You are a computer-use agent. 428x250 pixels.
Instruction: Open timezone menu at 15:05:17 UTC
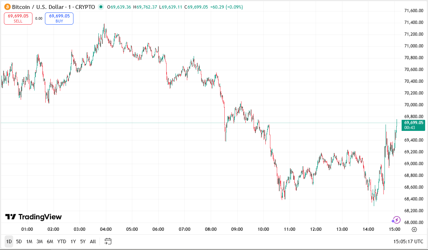pyautogui.click(x=408, y=241)
